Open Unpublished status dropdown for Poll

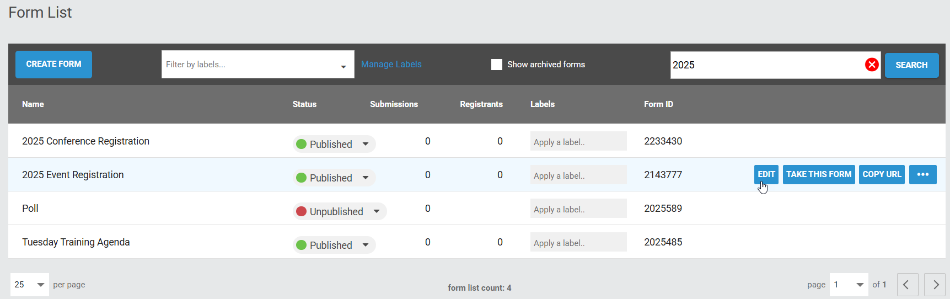tap(340, 211)
